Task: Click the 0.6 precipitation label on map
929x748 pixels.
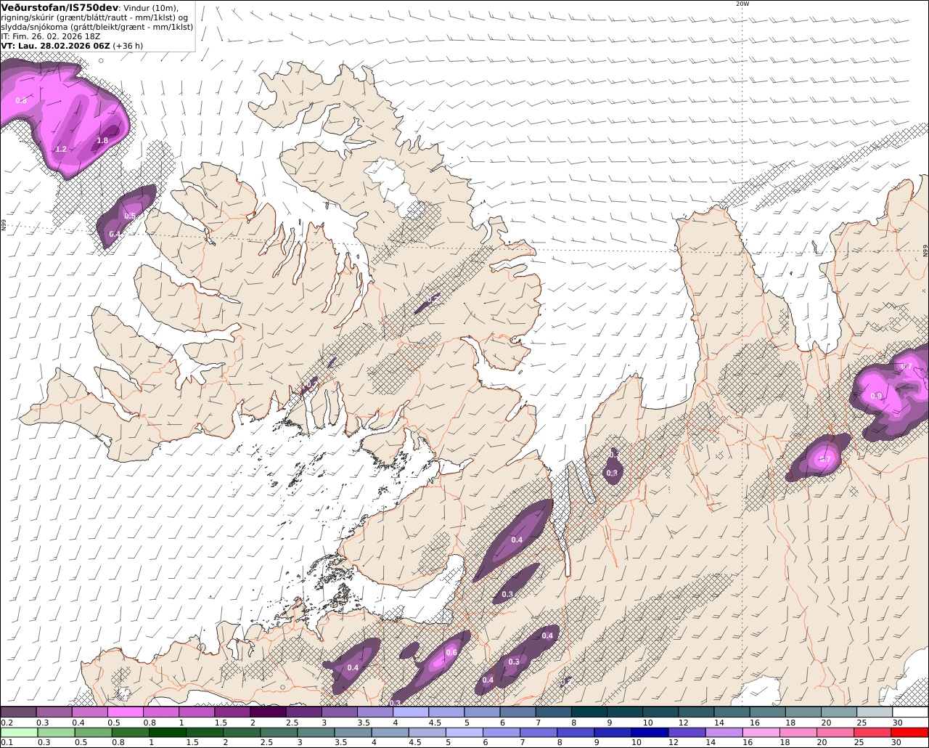Action: click(x=451, y=653)
